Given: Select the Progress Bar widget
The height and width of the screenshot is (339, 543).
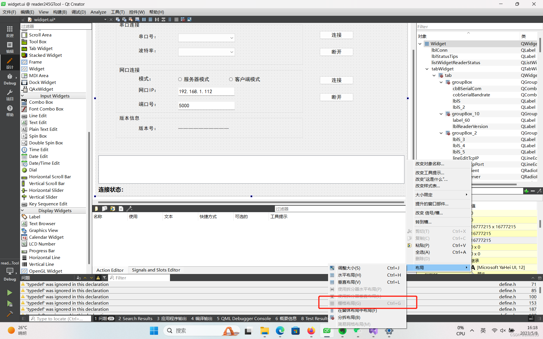Looking at the screenshot, I should 42,250.
